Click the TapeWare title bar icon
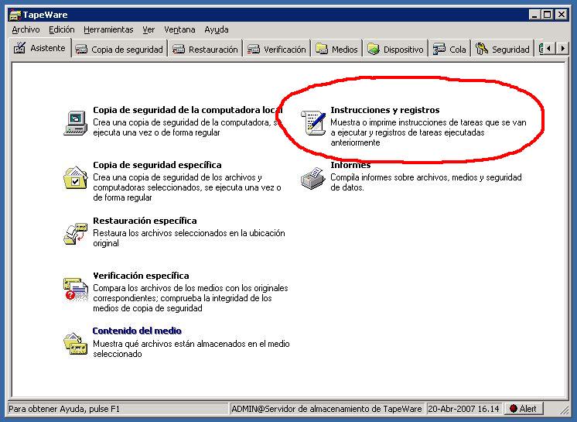 (x=15, y=15)
